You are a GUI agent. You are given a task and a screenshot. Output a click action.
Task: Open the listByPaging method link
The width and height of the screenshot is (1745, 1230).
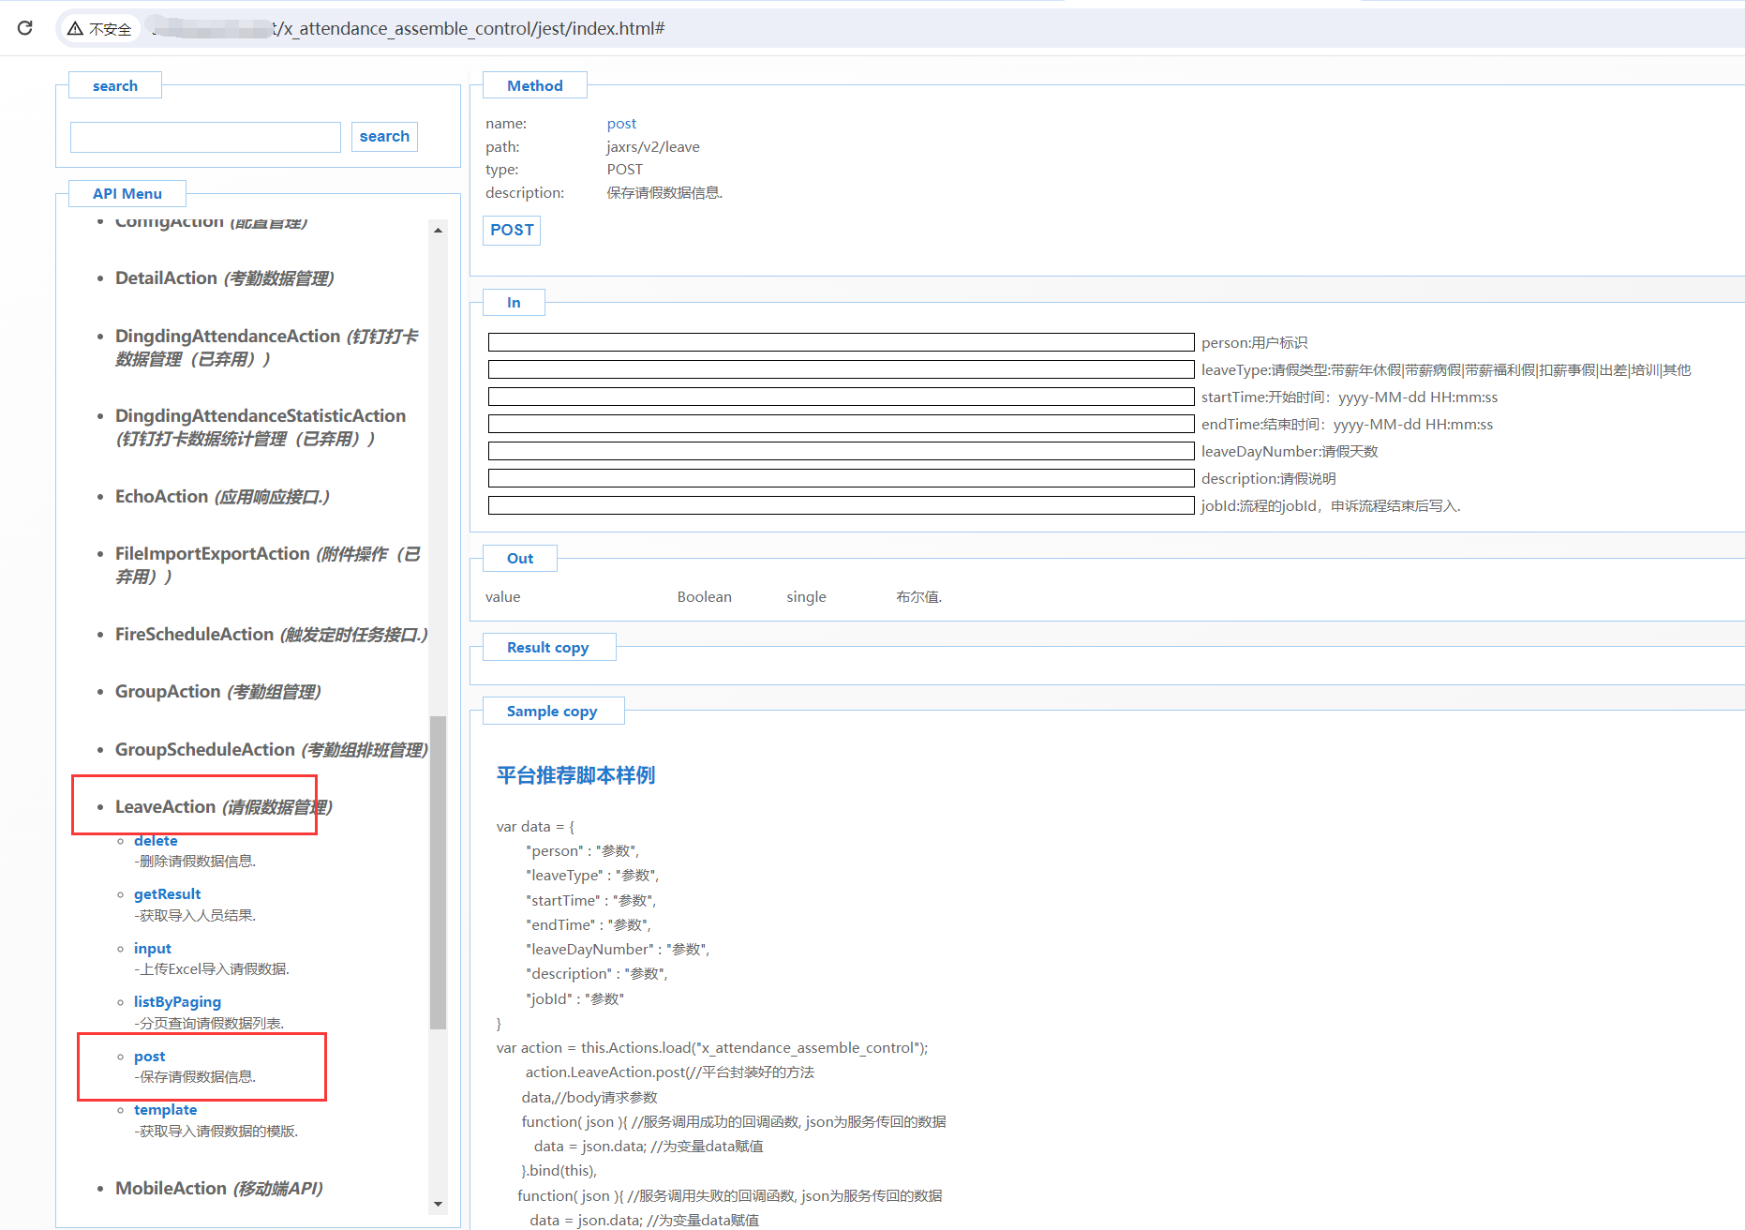click(x=178, y=1002)
